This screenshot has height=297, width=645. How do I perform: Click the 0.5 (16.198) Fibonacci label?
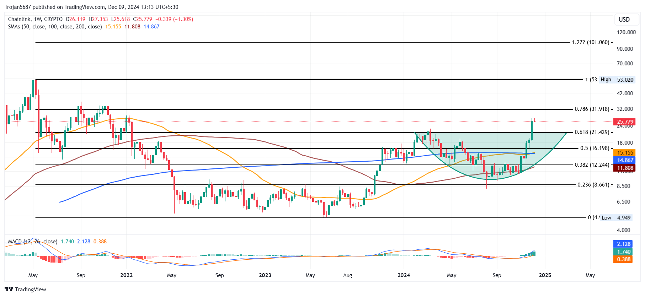595,148
